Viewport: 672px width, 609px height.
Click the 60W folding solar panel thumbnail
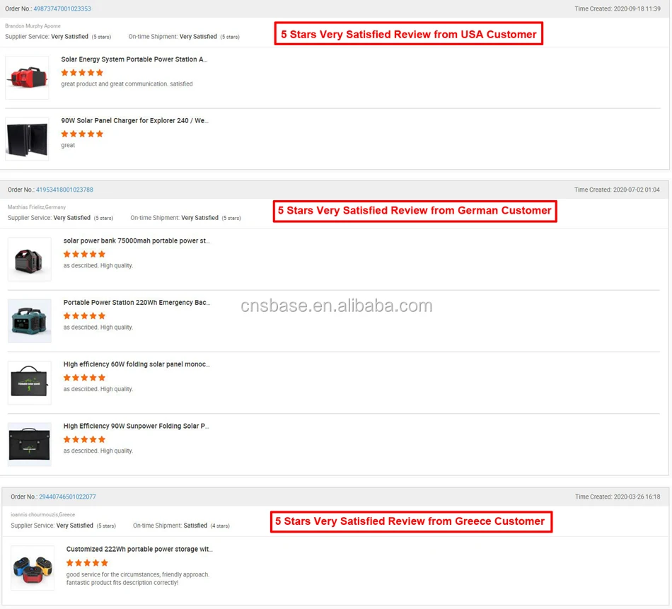(30, 383)
